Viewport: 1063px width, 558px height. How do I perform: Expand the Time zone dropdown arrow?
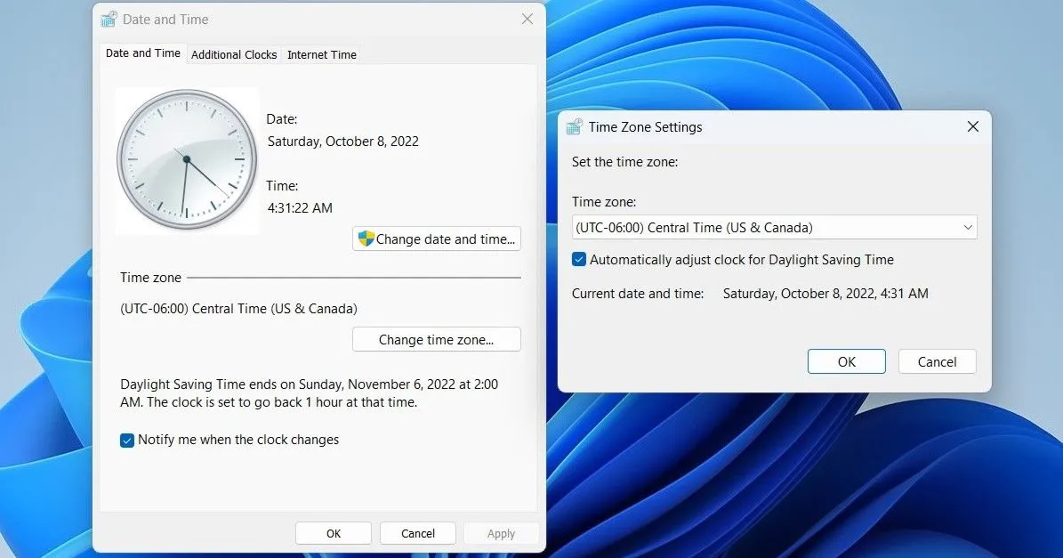tap(968, 228)
